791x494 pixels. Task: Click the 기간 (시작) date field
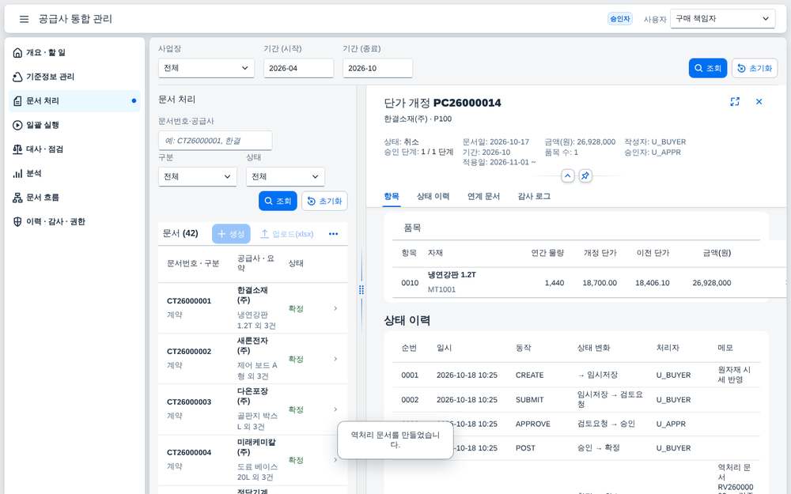[299, 68]
